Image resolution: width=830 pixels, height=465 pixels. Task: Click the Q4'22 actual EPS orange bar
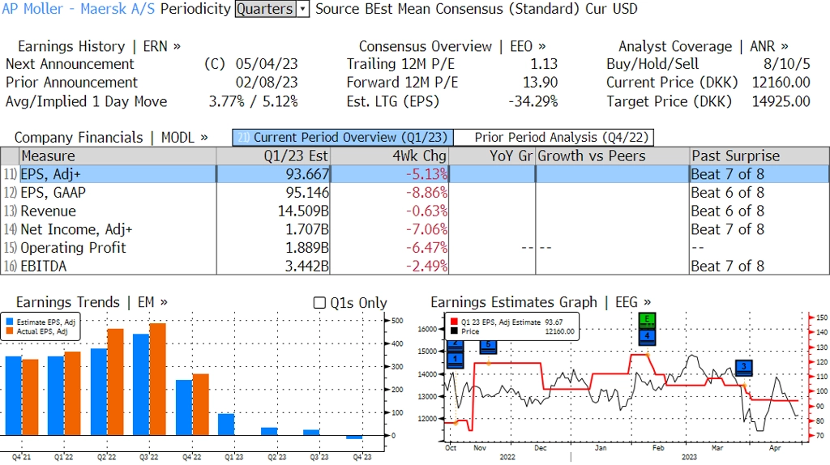[x=201, y=405]
